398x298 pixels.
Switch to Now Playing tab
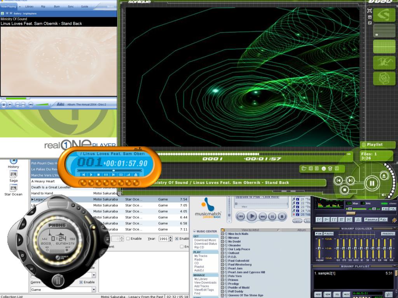[x=9, y=7]
